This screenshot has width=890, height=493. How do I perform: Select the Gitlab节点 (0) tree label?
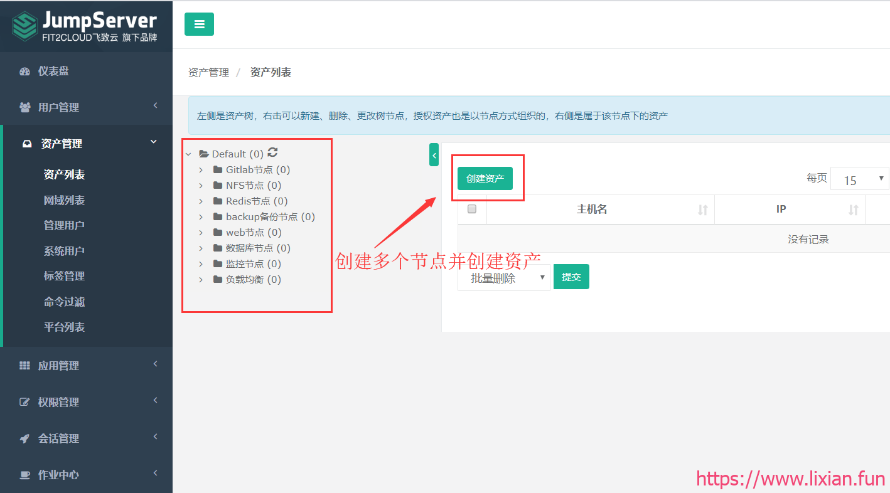[x=258, y=169]
